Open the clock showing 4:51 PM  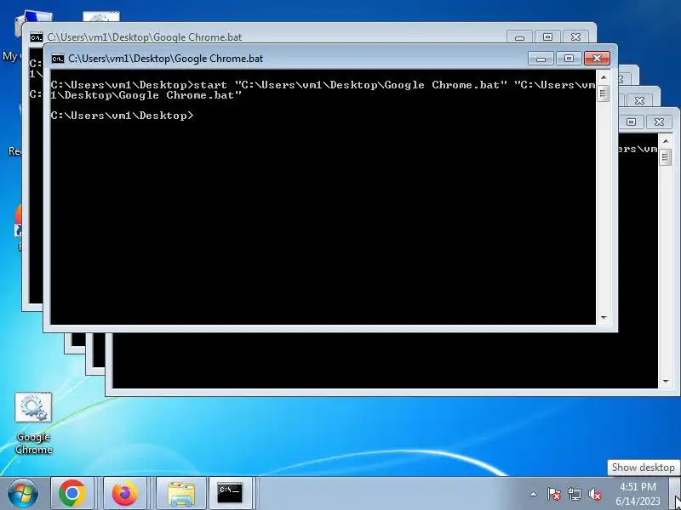(x=638, y=486)
